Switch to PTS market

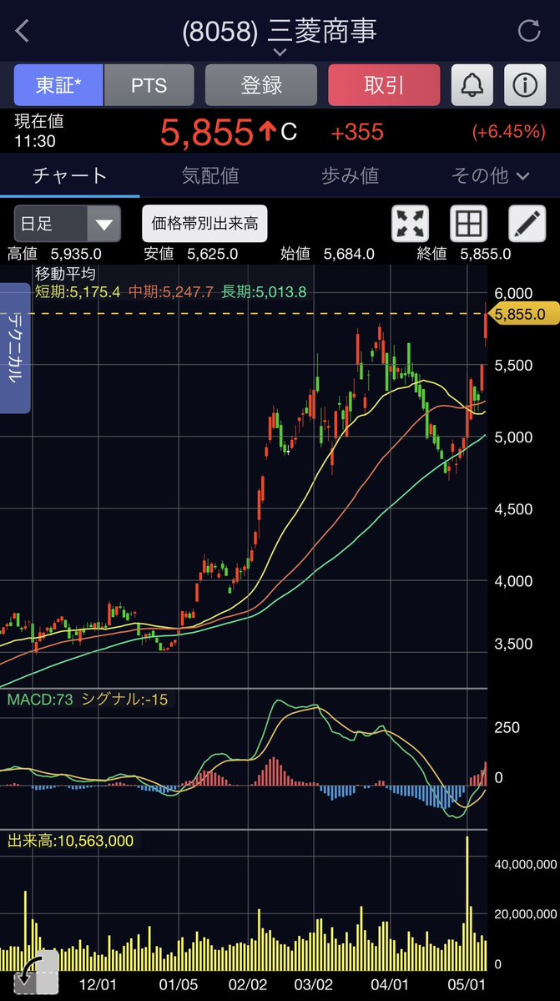149,85
